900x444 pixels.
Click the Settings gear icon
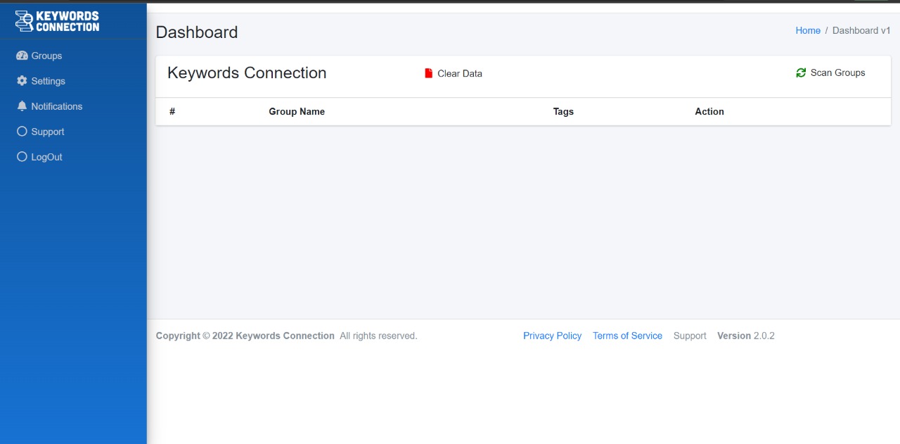coord(22,81)
